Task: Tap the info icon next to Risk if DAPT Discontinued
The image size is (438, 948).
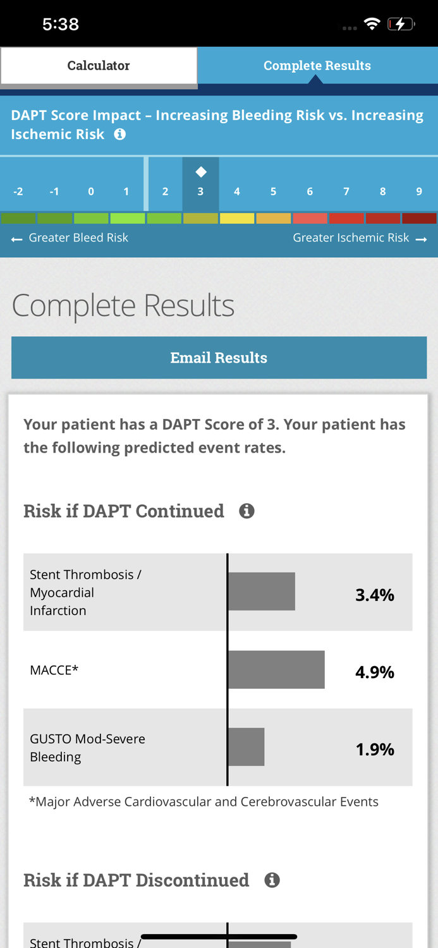Action: tap(272, 879)
